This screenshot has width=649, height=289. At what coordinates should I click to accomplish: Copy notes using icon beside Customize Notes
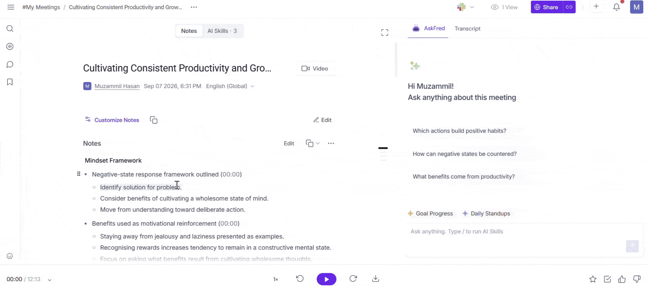[153, 120]
